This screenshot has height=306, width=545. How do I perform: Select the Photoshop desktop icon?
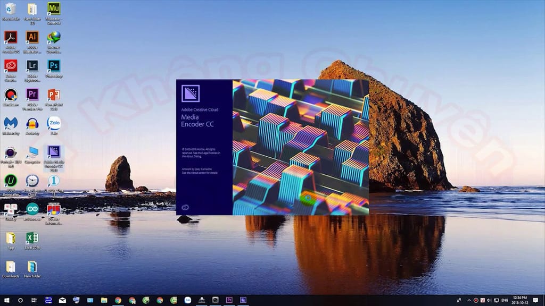click(x=54, y=69)
